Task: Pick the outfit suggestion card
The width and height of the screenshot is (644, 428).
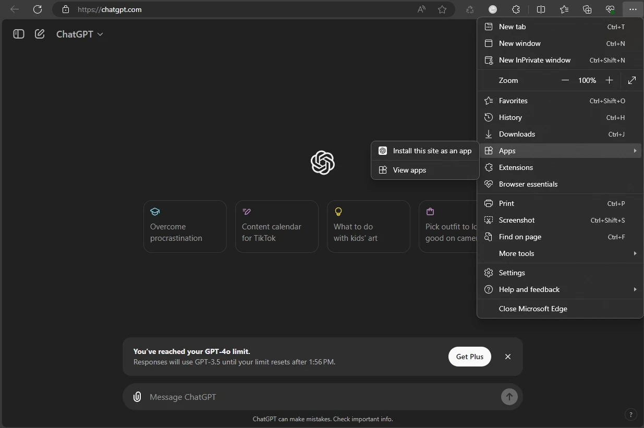Action: point(448,226)
